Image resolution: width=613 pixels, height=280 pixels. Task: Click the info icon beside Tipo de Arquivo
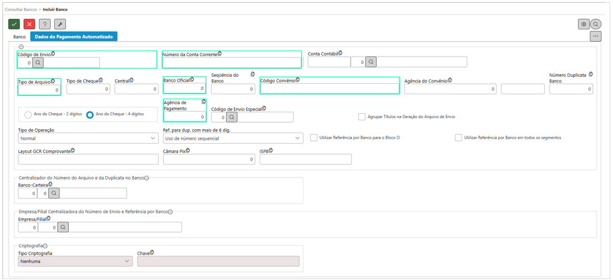pos(52,81)
